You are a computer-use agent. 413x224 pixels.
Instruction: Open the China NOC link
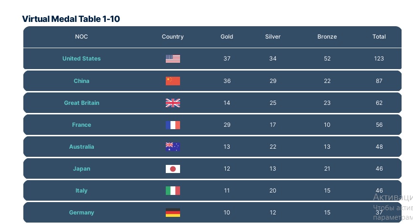pyautogui.click(x=81, y=81)
